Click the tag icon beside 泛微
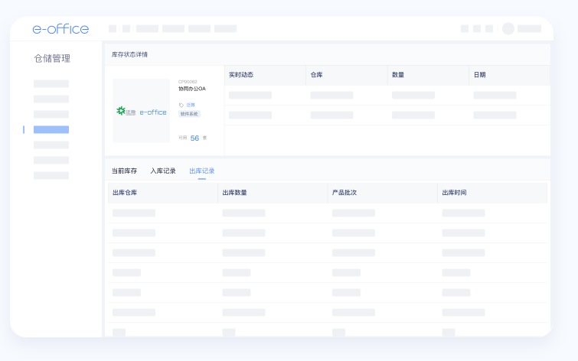 point(181,105)
